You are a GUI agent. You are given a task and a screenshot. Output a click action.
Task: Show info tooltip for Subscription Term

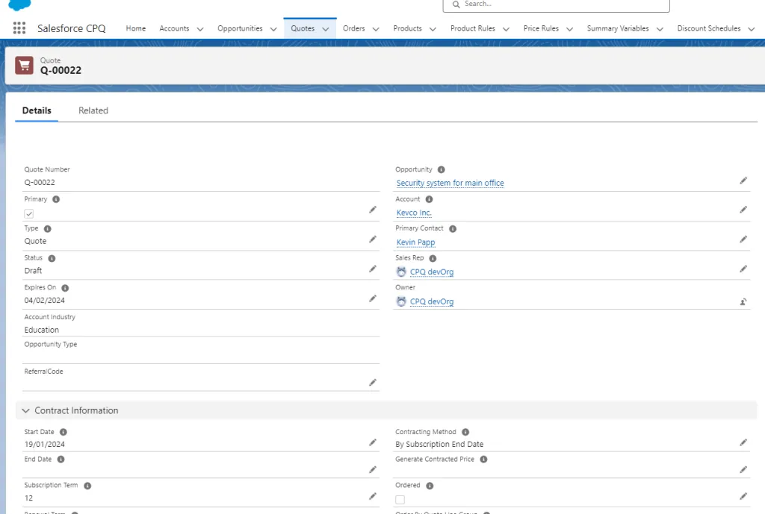click(87, 486)
